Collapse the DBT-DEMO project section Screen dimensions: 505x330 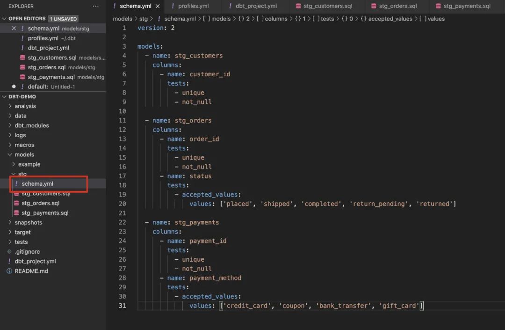coord(4,96)
